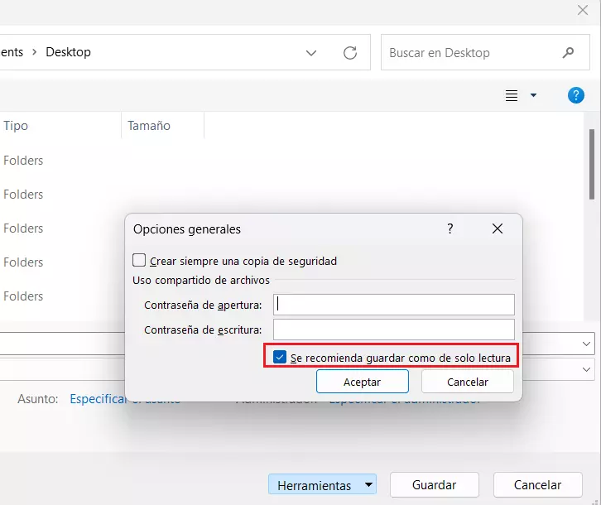Open the Herramientas dropdown menu

click(x=369, y=485)
